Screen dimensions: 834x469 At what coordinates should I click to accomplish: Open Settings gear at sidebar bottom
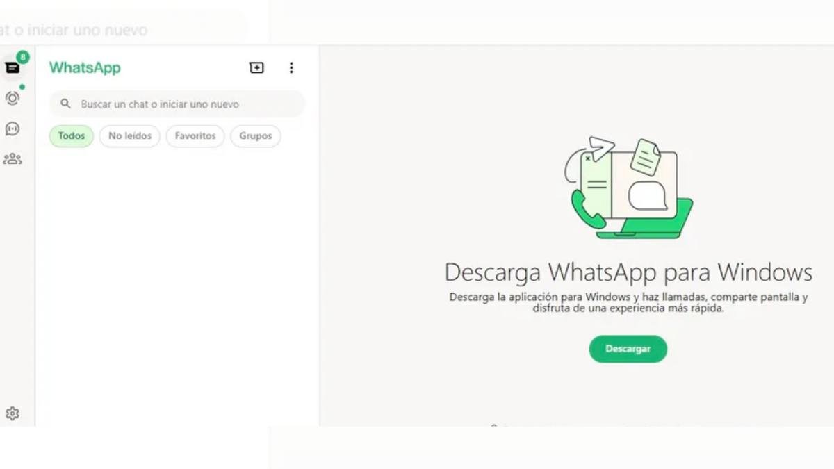13,414
